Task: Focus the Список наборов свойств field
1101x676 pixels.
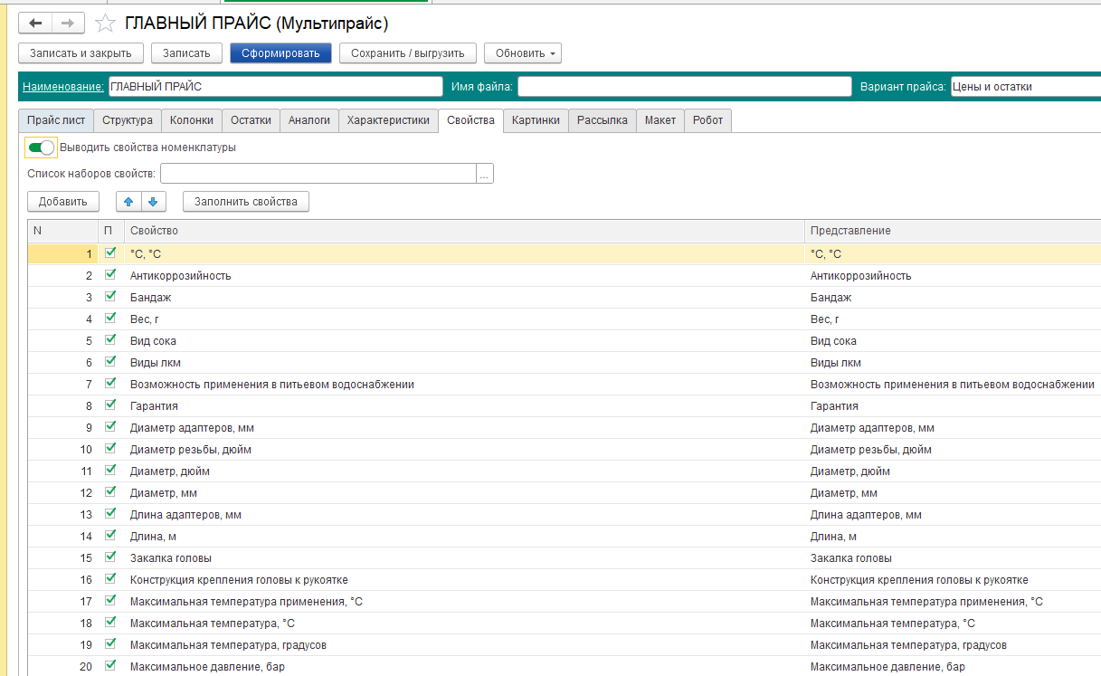Action: point(318,174)
